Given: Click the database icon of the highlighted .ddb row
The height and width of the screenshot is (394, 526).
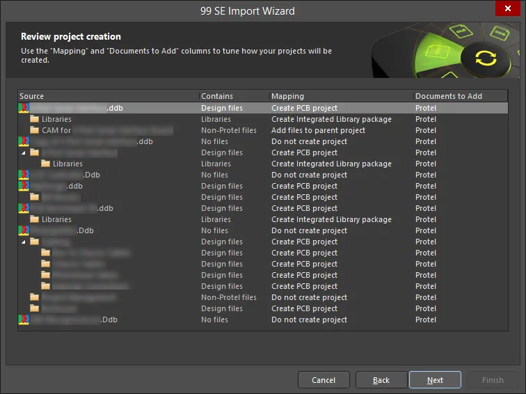Looking at the screenshot, I should pos(24,108).
